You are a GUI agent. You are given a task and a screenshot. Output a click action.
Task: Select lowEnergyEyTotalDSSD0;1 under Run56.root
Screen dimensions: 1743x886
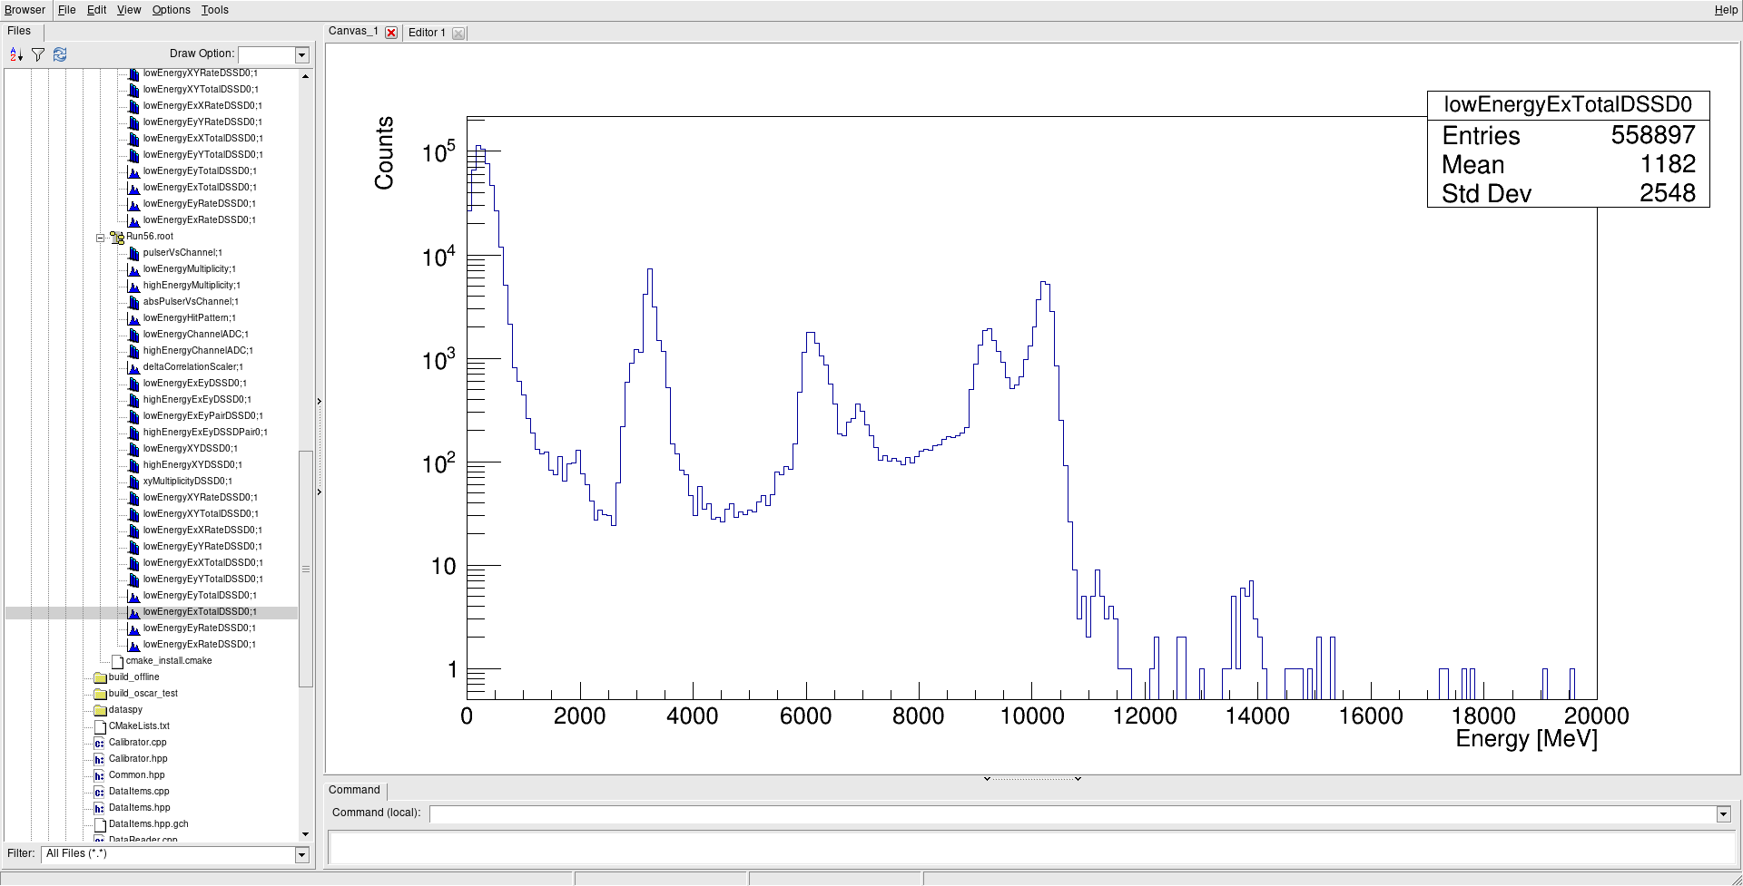(199, 596)
